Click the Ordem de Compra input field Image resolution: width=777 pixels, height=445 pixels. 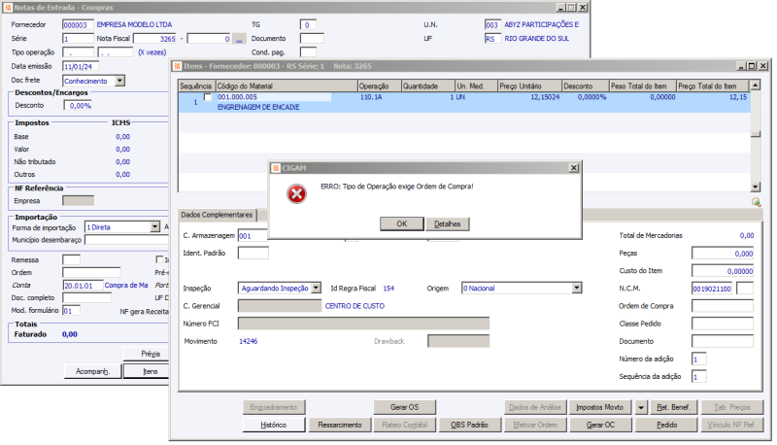(x=723, y=306)
